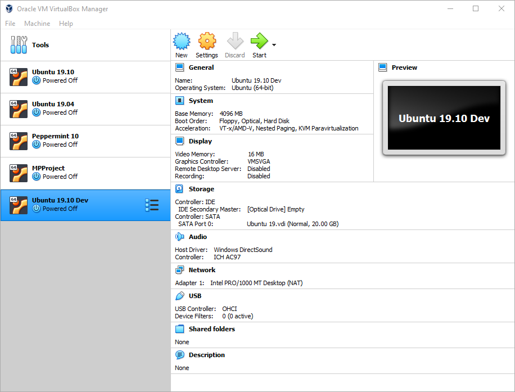Click Video Memory value 16 MB
This screenshot has width=515, height=392.
(256, 154)
